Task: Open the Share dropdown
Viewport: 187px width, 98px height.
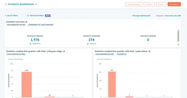Action: [x=161, y=4]
